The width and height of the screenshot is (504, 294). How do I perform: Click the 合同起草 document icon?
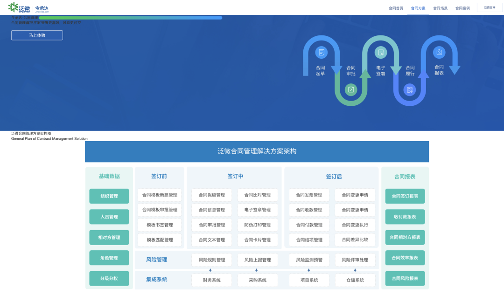[x=321, y=52]
